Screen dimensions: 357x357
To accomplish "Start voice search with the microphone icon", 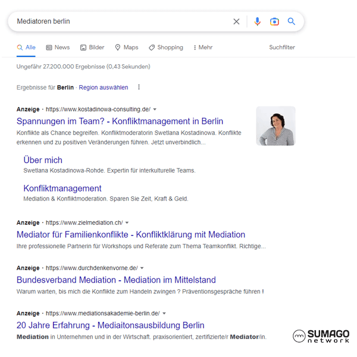I will pyautogui.click(x=257, y=21).
